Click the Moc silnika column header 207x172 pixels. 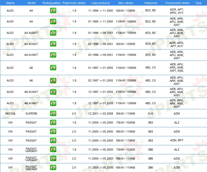tap(126, 3)
